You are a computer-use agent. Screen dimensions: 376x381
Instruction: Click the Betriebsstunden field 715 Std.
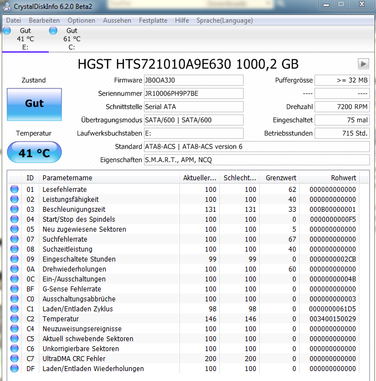pyautogui.click(x=342, y=133)
